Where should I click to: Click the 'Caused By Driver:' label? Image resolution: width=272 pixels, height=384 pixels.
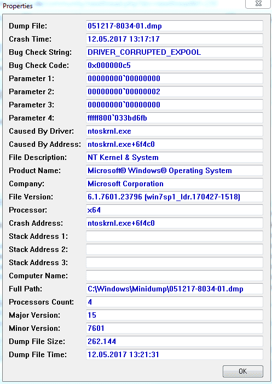pos(42,131)
